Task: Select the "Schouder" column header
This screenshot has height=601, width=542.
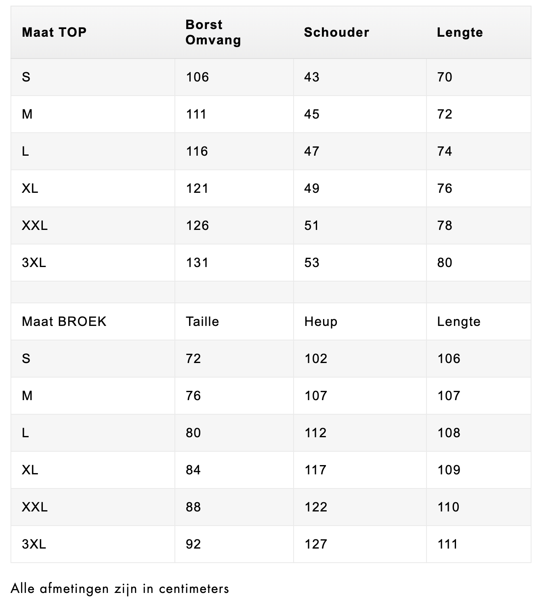Action: click(336, 32)
